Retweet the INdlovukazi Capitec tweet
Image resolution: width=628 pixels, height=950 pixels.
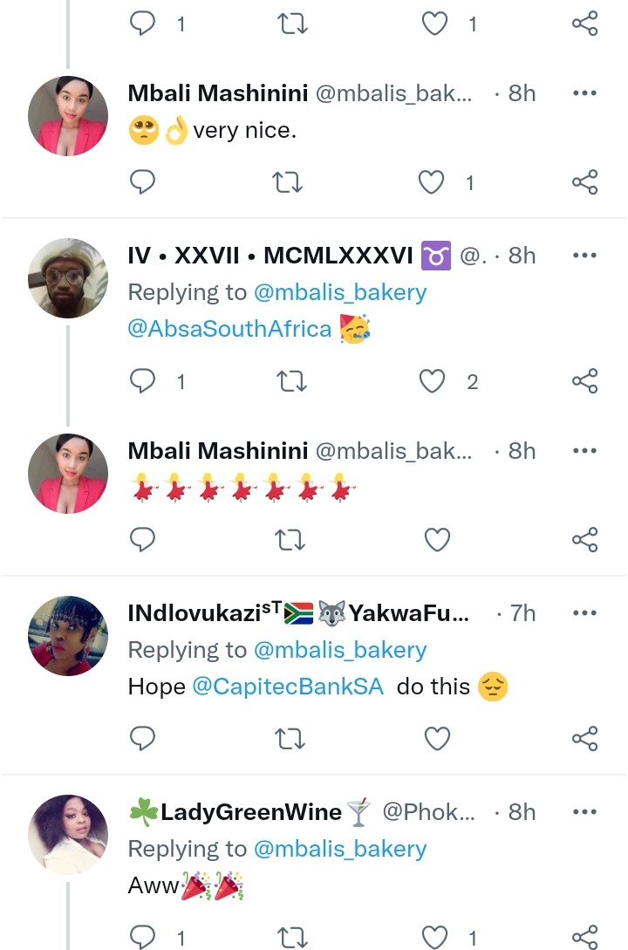(289, 739)
